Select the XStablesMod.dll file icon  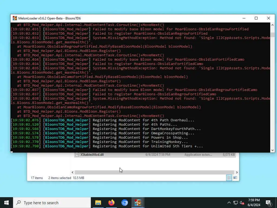tap(77, 155)
